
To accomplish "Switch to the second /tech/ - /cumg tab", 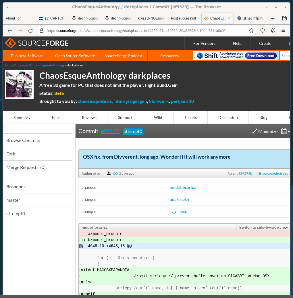I will [119, 18].
